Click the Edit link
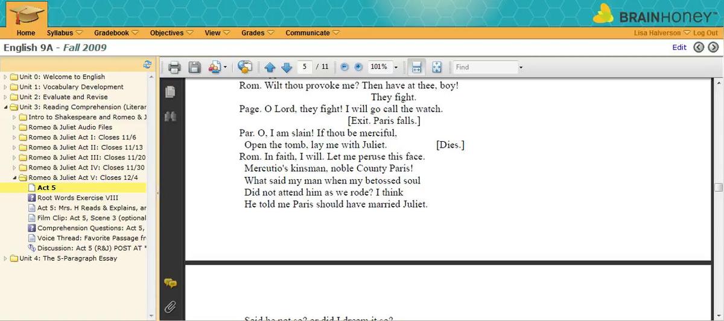This screenshot has height=321, width=724. pos(679,47)
